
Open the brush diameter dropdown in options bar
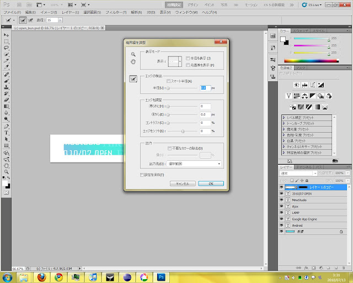pos(60,20)
